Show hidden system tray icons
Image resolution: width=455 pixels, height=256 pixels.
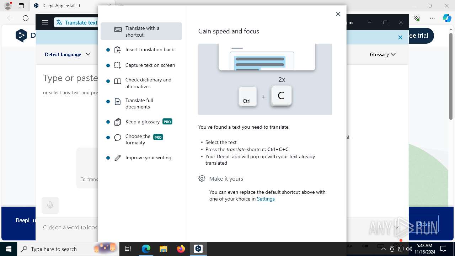coord(383,249)
